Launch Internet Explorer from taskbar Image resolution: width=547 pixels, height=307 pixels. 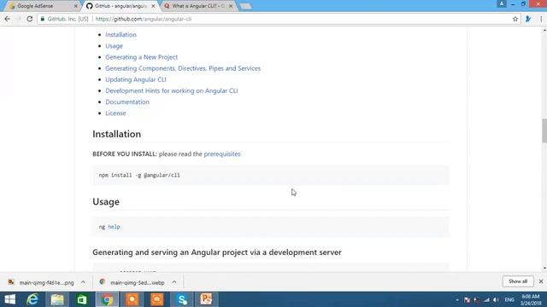32,299
